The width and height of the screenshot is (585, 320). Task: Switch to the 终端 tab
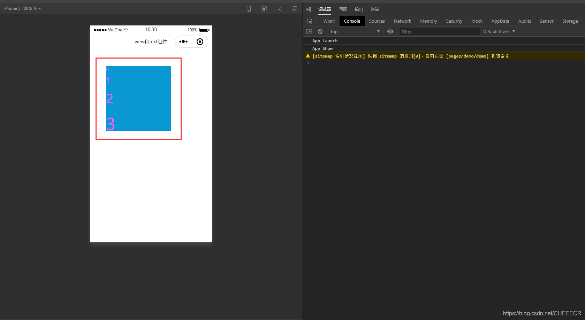[x=375, y=9]
